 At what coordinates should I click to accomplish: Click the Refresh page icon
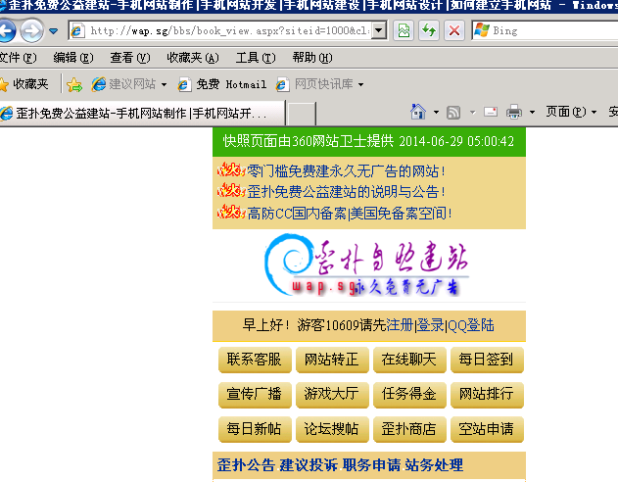pyautogui.click(x=429, y=30)
